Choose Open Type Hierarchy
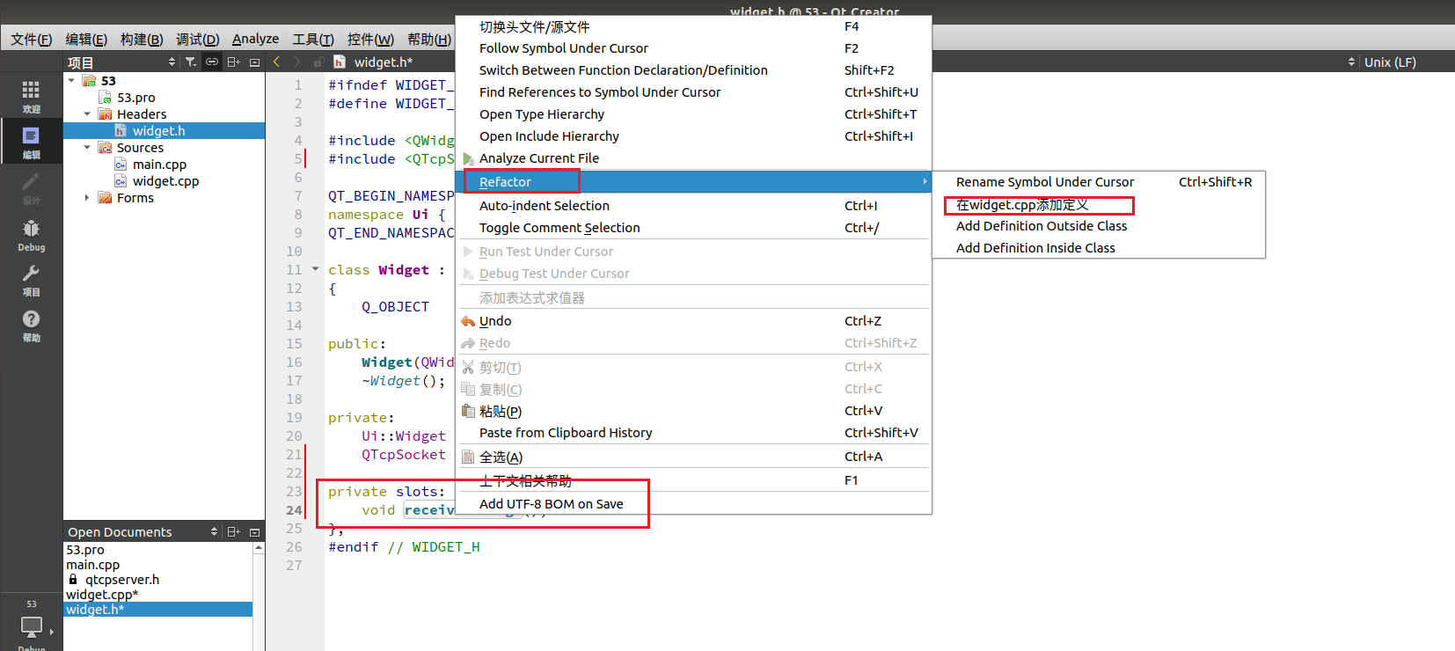 click(x=694, y=114)
